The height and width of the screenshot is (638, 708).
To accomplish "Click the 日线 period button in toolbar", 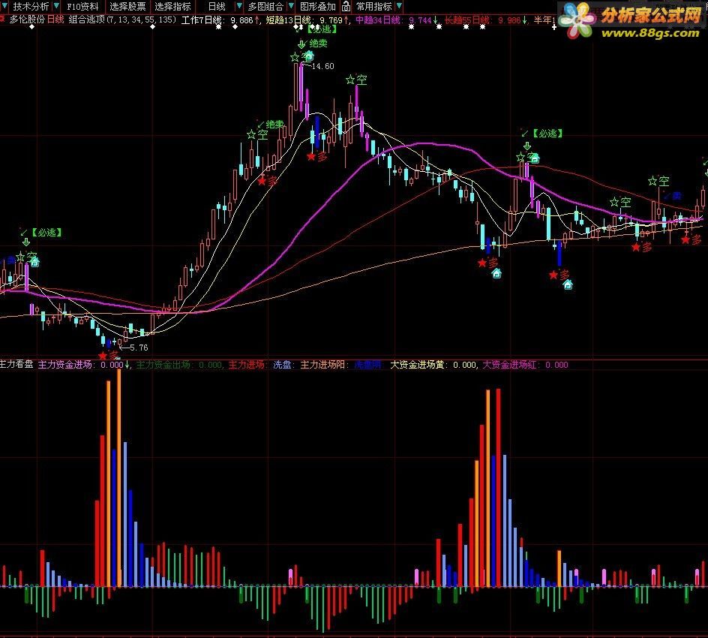I will [x=217, y=6].
